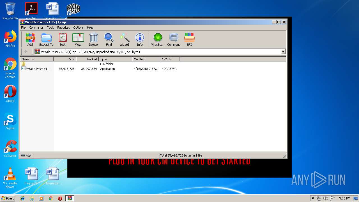Viewport: 359px width, 202px height.
Task: Open Internet Explorer from the taskbar
Action: tap(22, 198)
